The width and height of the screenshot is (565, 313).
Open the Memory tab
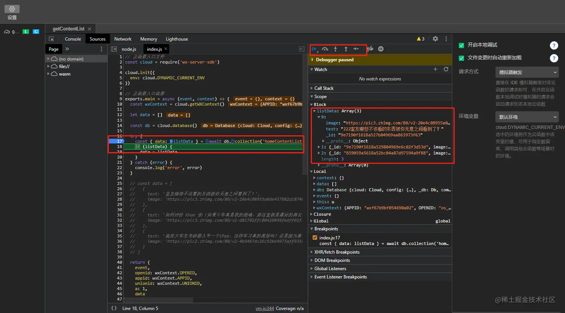[x=148, y=39]
